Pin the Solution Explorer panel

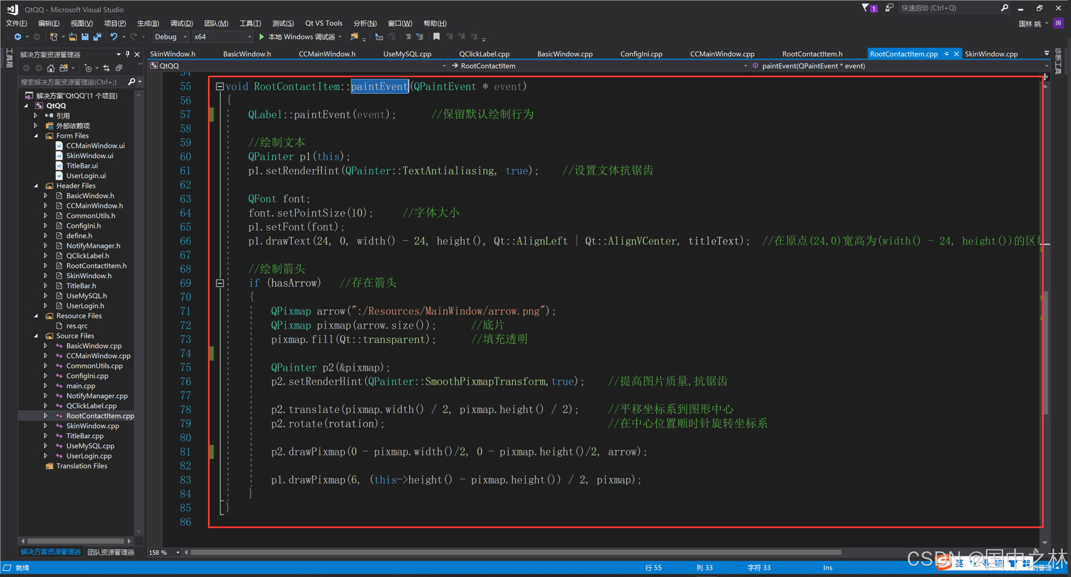128,54
